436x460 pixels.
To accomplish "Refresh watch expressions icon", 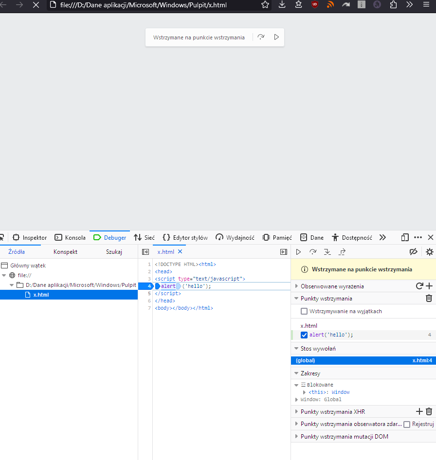I will point(419,286).
